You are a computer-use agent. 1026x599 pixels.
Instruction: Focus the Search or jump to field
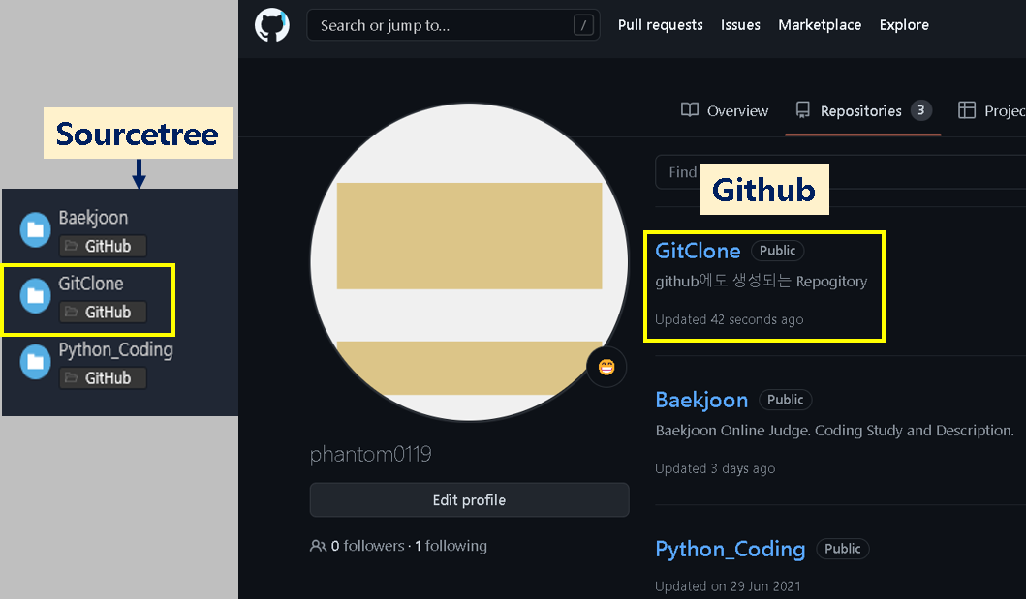[452, 25]
